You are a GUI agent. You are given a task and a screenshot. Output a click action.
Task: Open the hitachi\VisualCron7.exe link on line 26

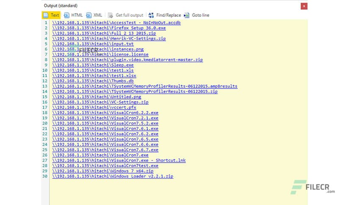tap(100, 155)
